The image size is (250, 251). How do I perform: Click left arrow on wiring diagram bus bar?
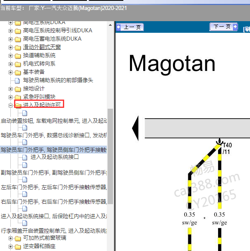click(135, 128)
